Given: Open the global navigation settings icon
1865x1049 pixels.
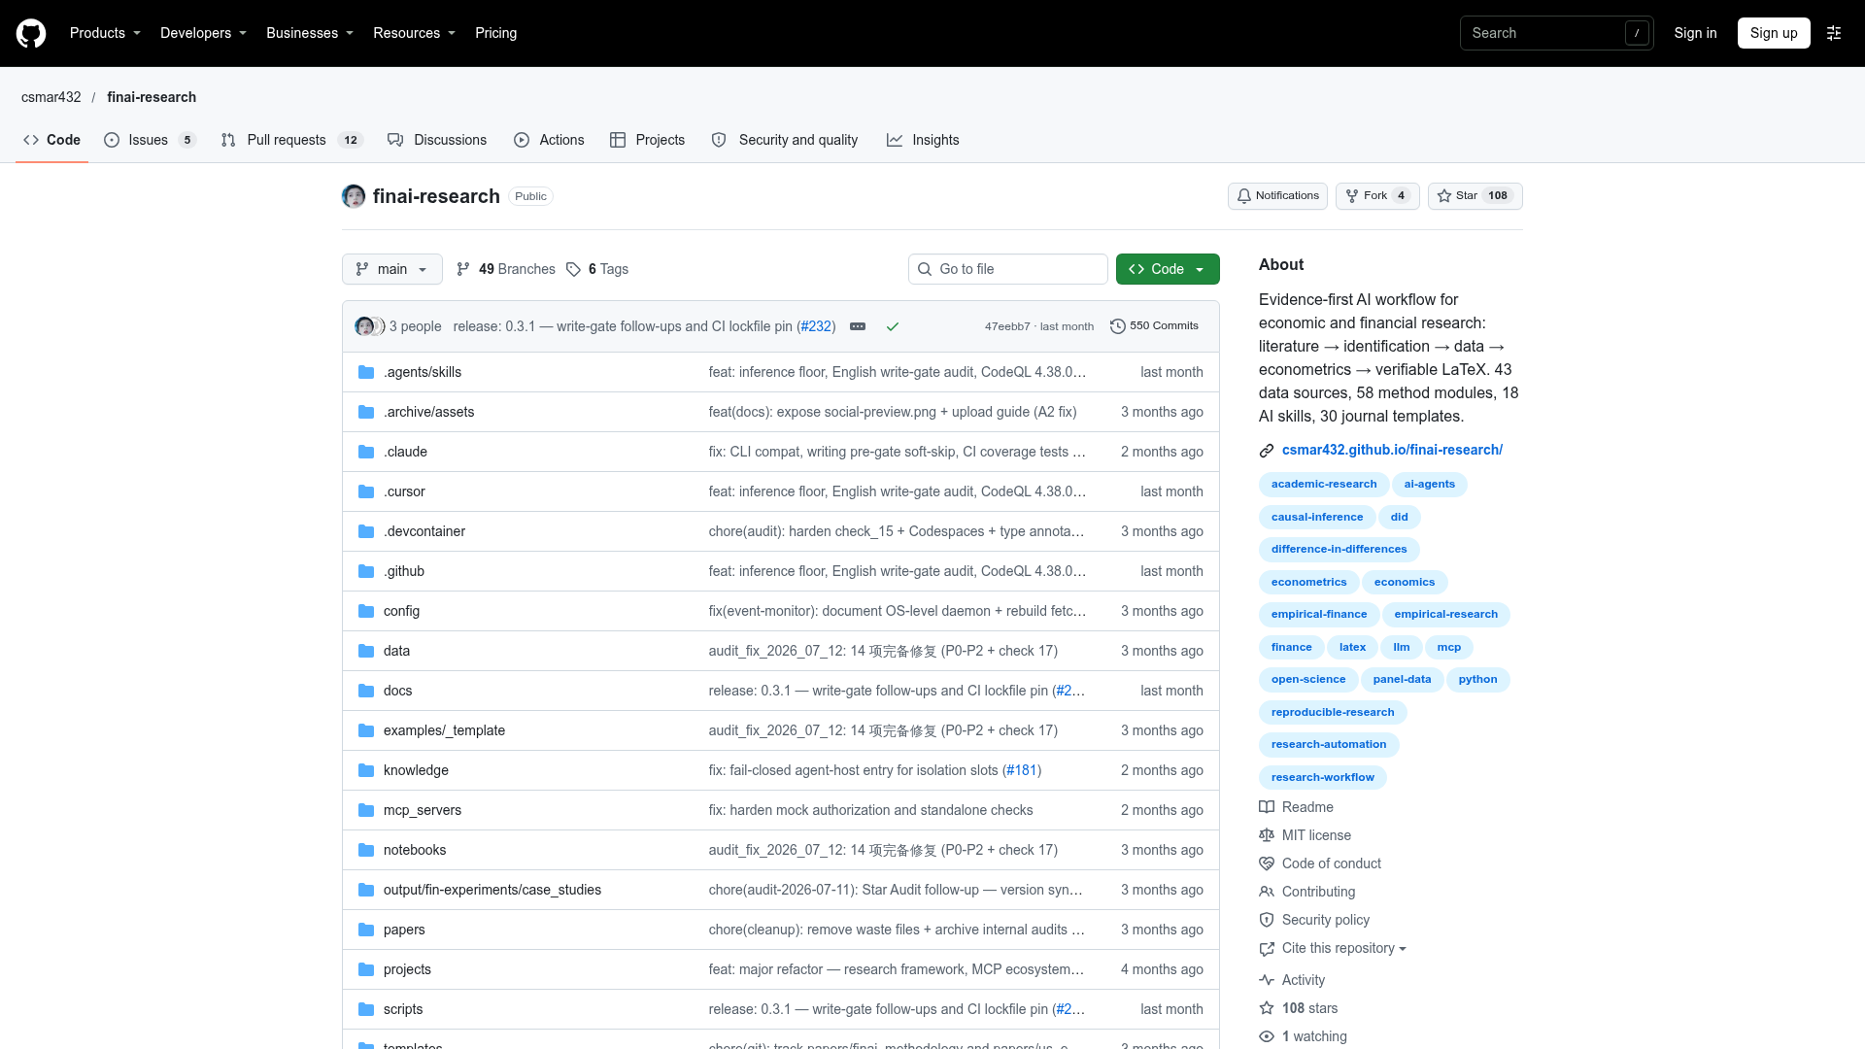Looking at the screenshot, I should point(1834,33).
